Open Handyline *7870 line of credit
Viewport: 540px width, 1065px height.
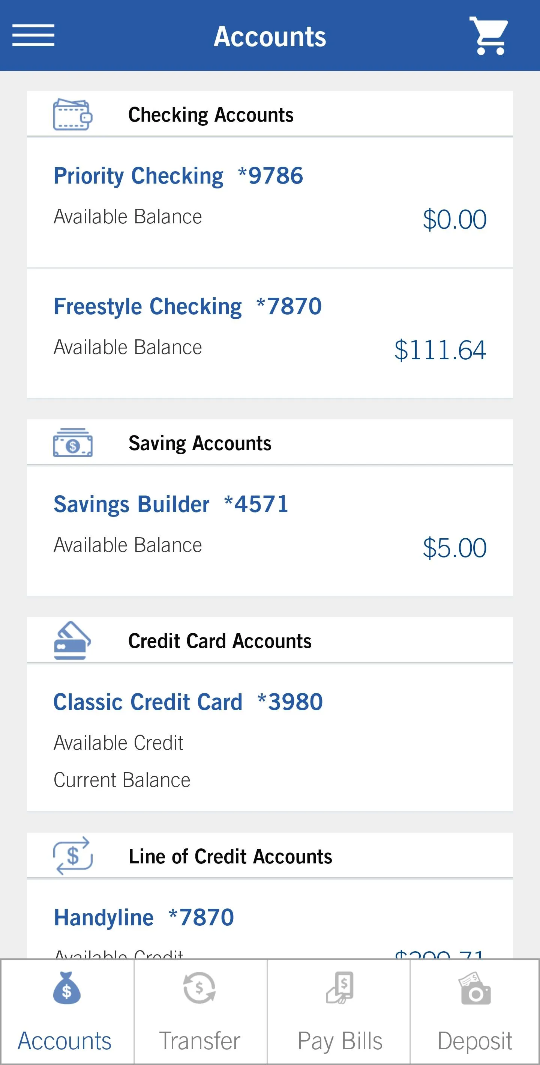270,919
